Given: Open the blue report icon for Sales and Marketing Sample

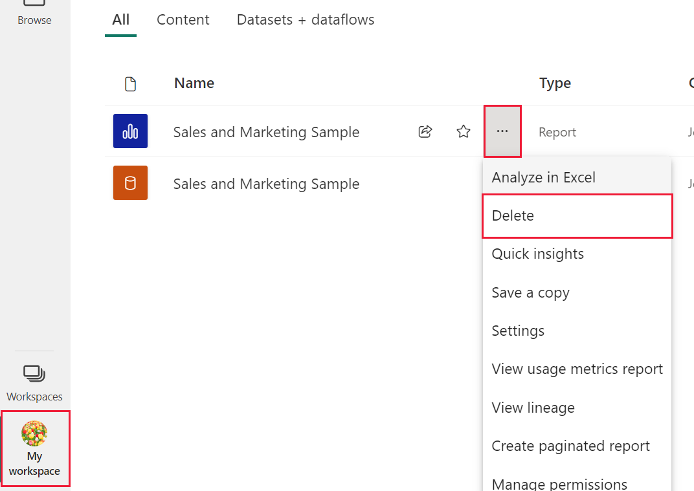Looking at the screenshot, I should coord(130,131).
